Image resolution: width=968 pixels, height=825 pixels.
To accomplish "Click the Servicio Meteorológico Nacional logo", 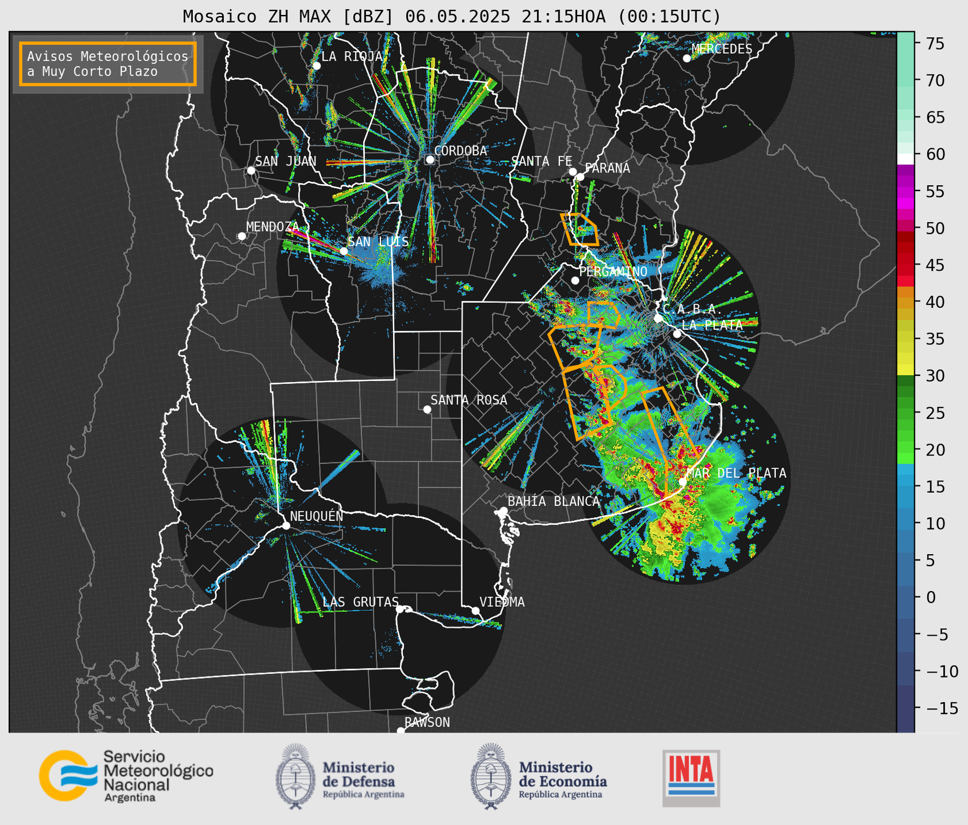I will [x=126, y=776].
